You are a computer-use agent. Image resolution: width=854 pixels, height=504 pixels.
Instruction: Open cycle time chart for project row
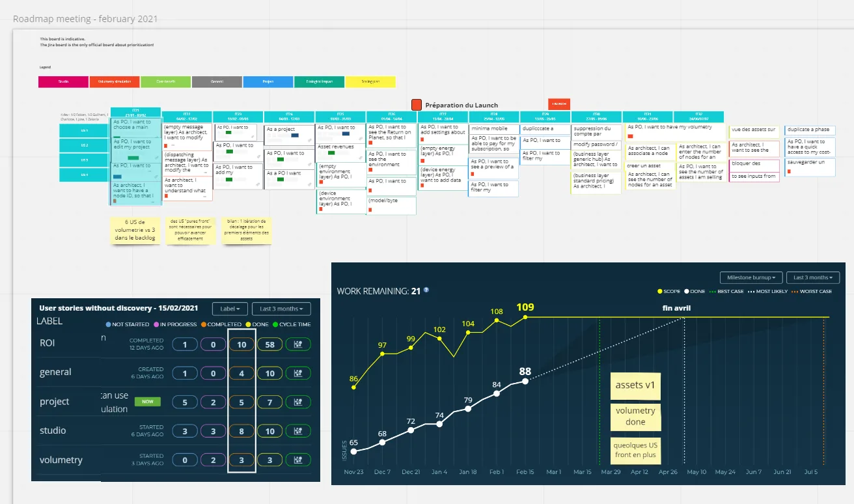click(x=298, y=402)
